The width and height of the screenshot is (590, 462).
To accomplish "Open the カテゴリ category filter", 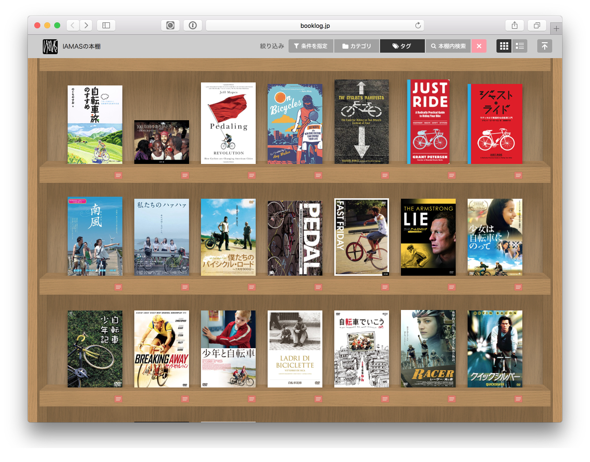I will [357, 46].
